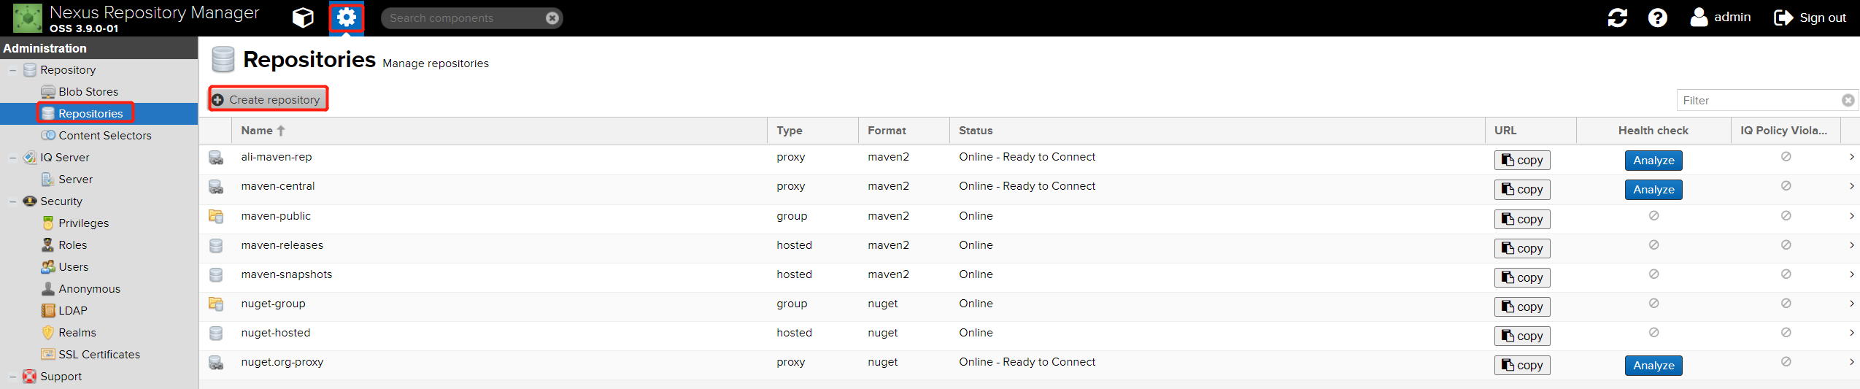The image size is (1860, 389).
Task: Analyze nuget.org-proxy health check
Action: [1653, 366]
